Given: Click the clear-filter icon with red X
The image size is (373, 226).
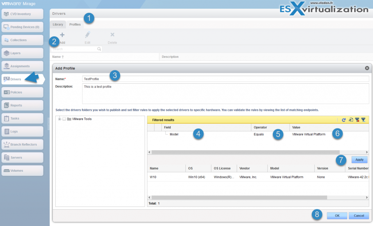Looking at the screenshot, I should coord(358,119).
